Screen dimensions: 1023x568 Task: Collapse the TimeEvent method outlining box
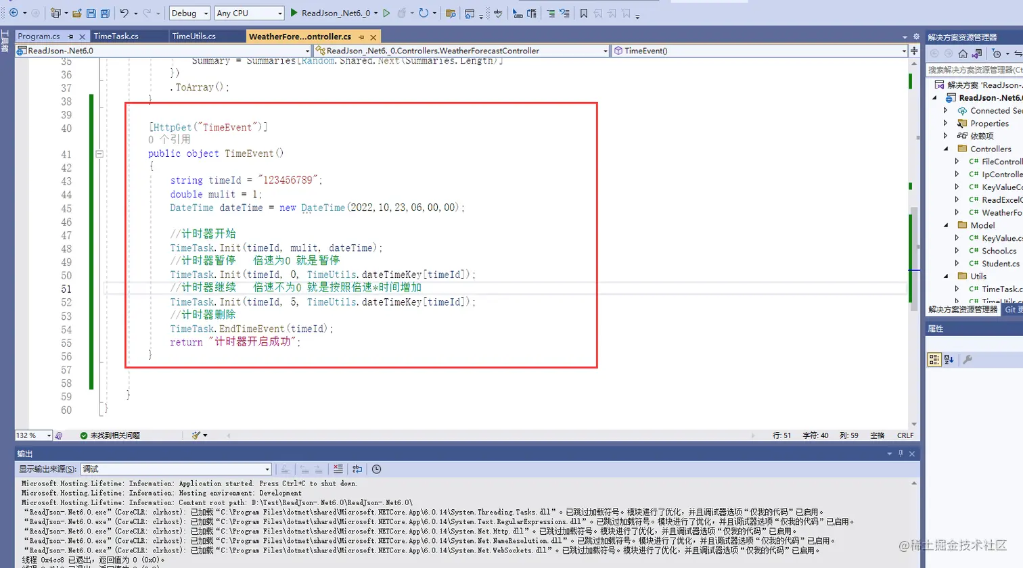click(99, 153)
